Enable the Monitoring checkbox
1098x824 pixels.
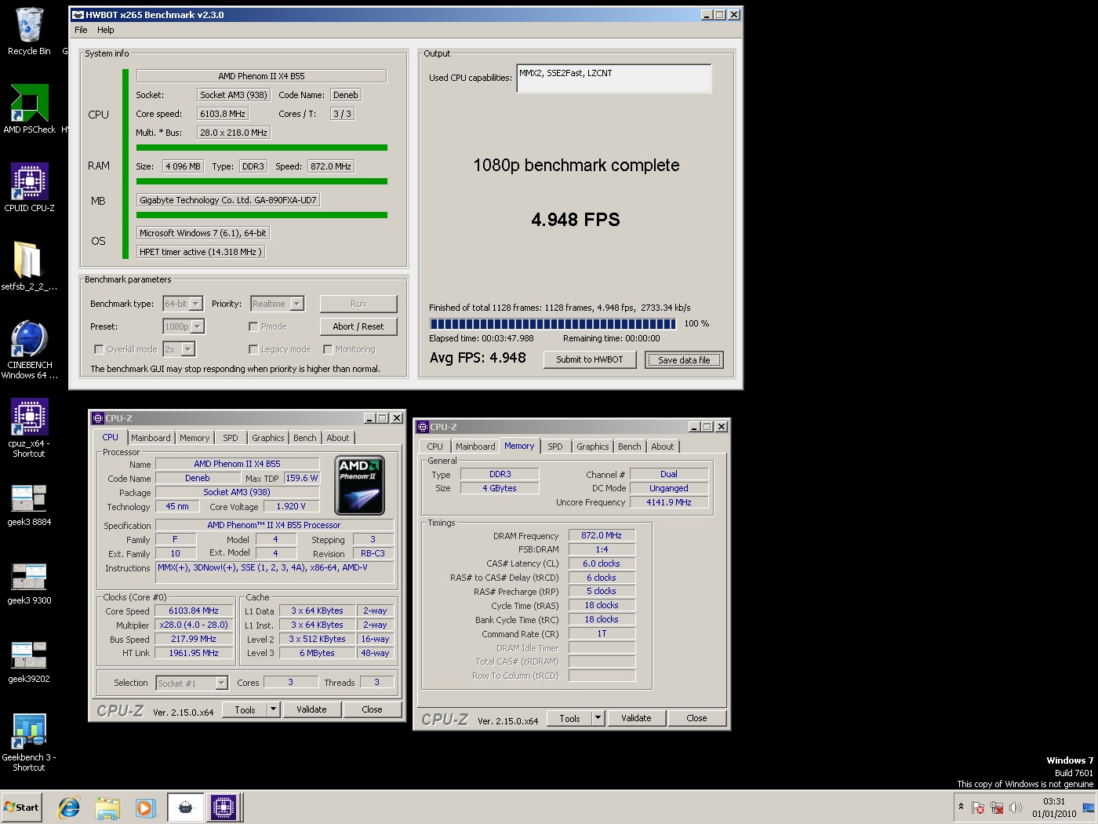(328, 349)
